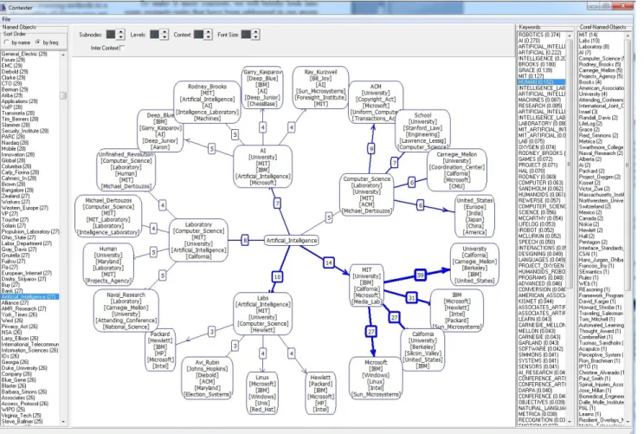Select 'Tim_Berners (28)' in Named Objects list
Viewport: 644px width, 434px height.
point(20,120)
